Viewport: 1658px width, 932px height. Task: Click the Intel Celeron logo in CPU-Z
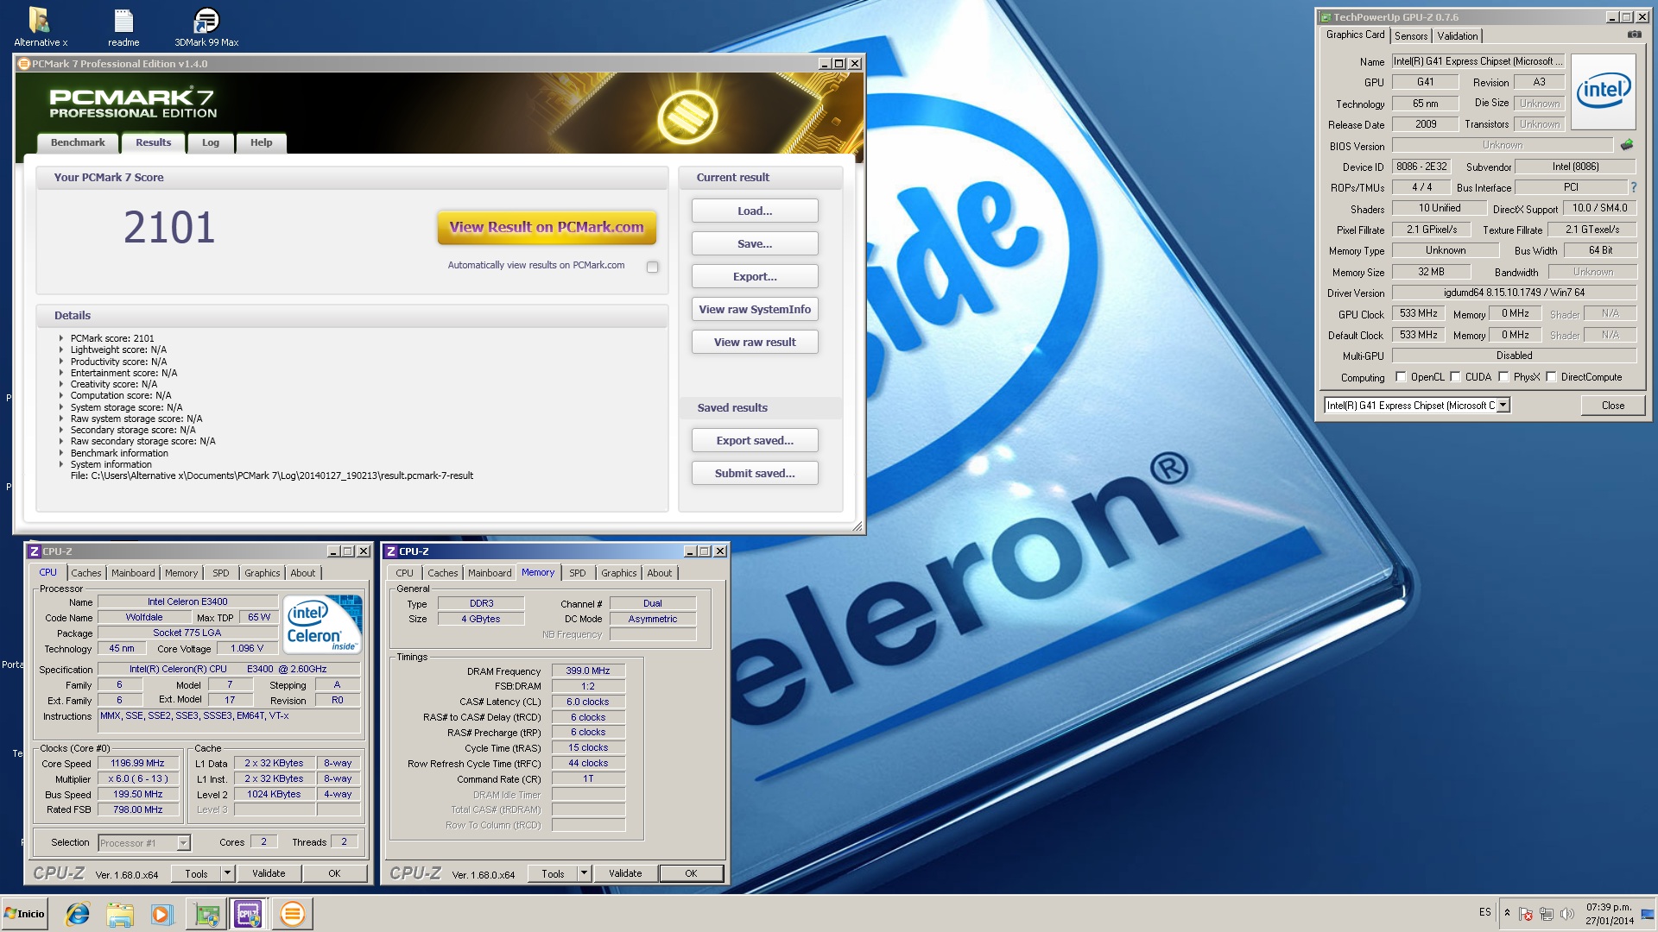(x=323, y=624)
